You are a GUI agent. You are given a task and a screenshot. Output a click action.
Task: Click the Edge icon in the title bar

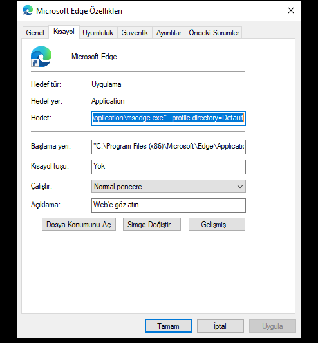(x=27, y=10)
